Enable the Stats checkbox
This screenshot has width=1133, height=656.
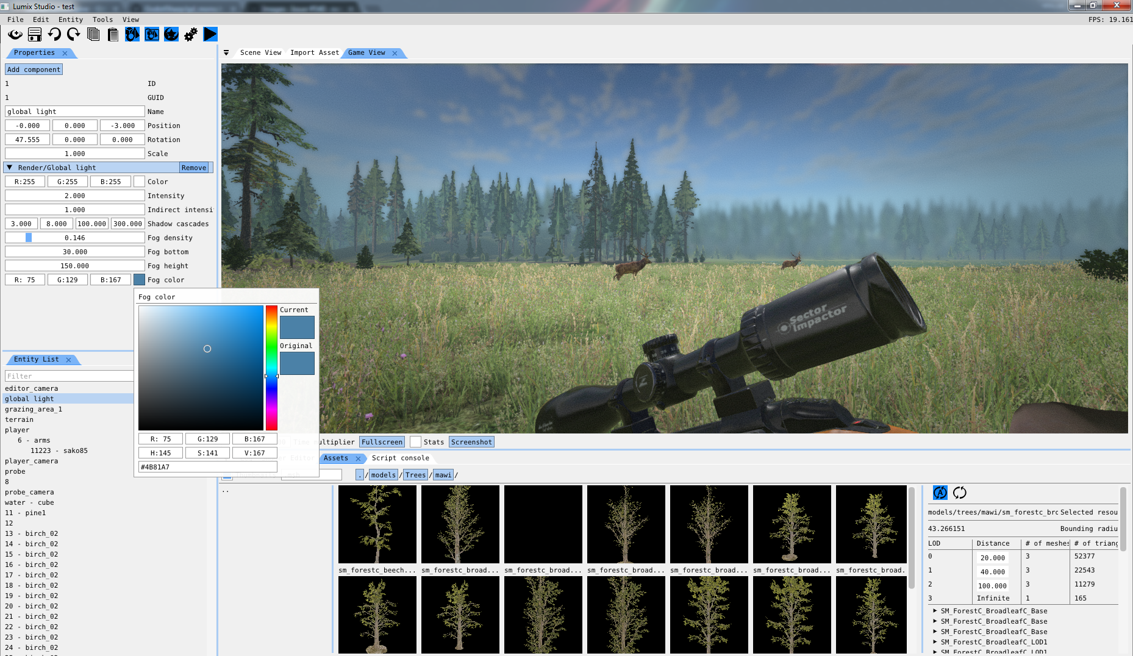pos(415,442)
